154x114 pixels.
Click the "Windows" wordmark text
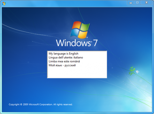click(73, 43)
